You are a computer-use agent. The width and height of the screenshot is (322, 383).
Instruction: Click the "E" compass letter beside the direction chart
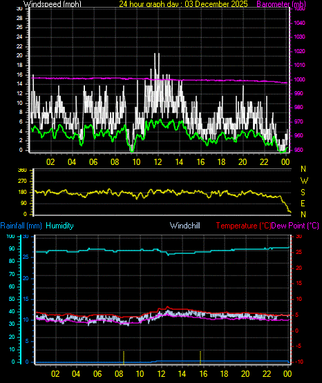[x=303, y=203]
